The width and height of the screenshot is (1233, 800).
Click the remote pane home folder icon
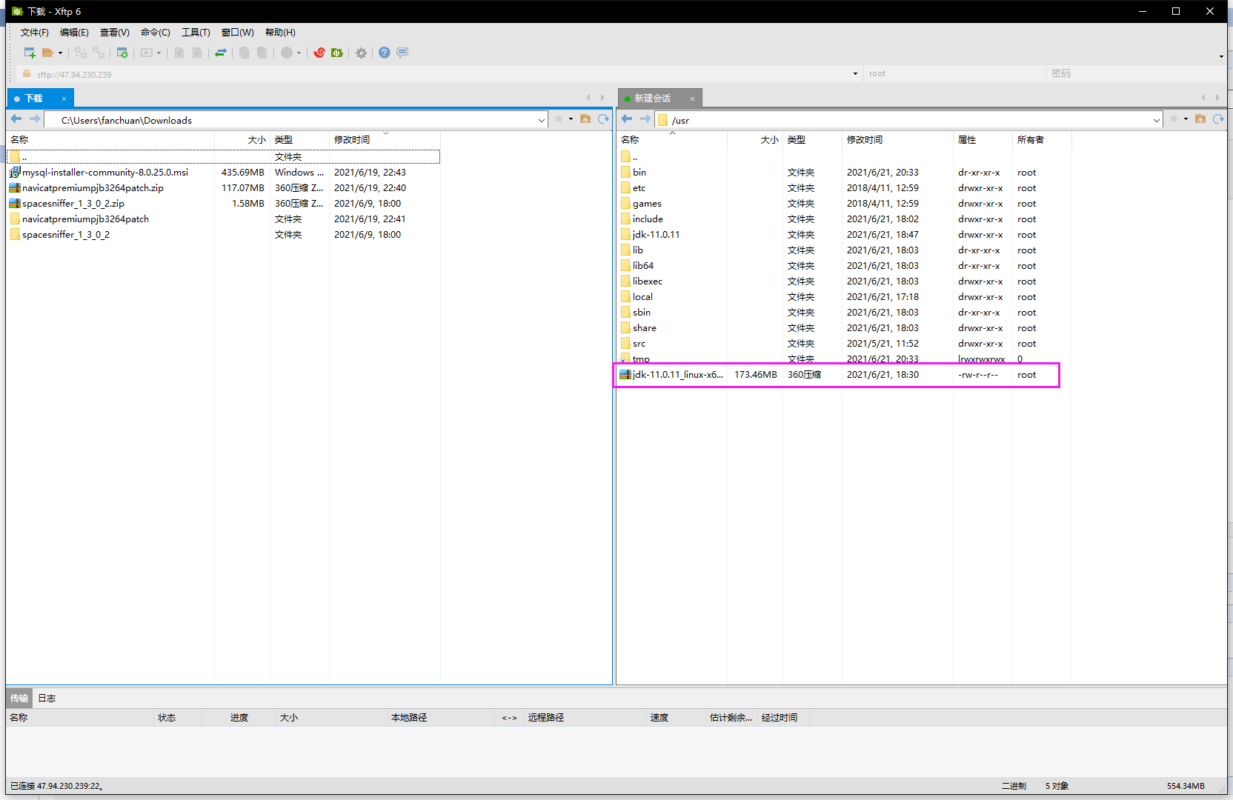point(1200,119)
